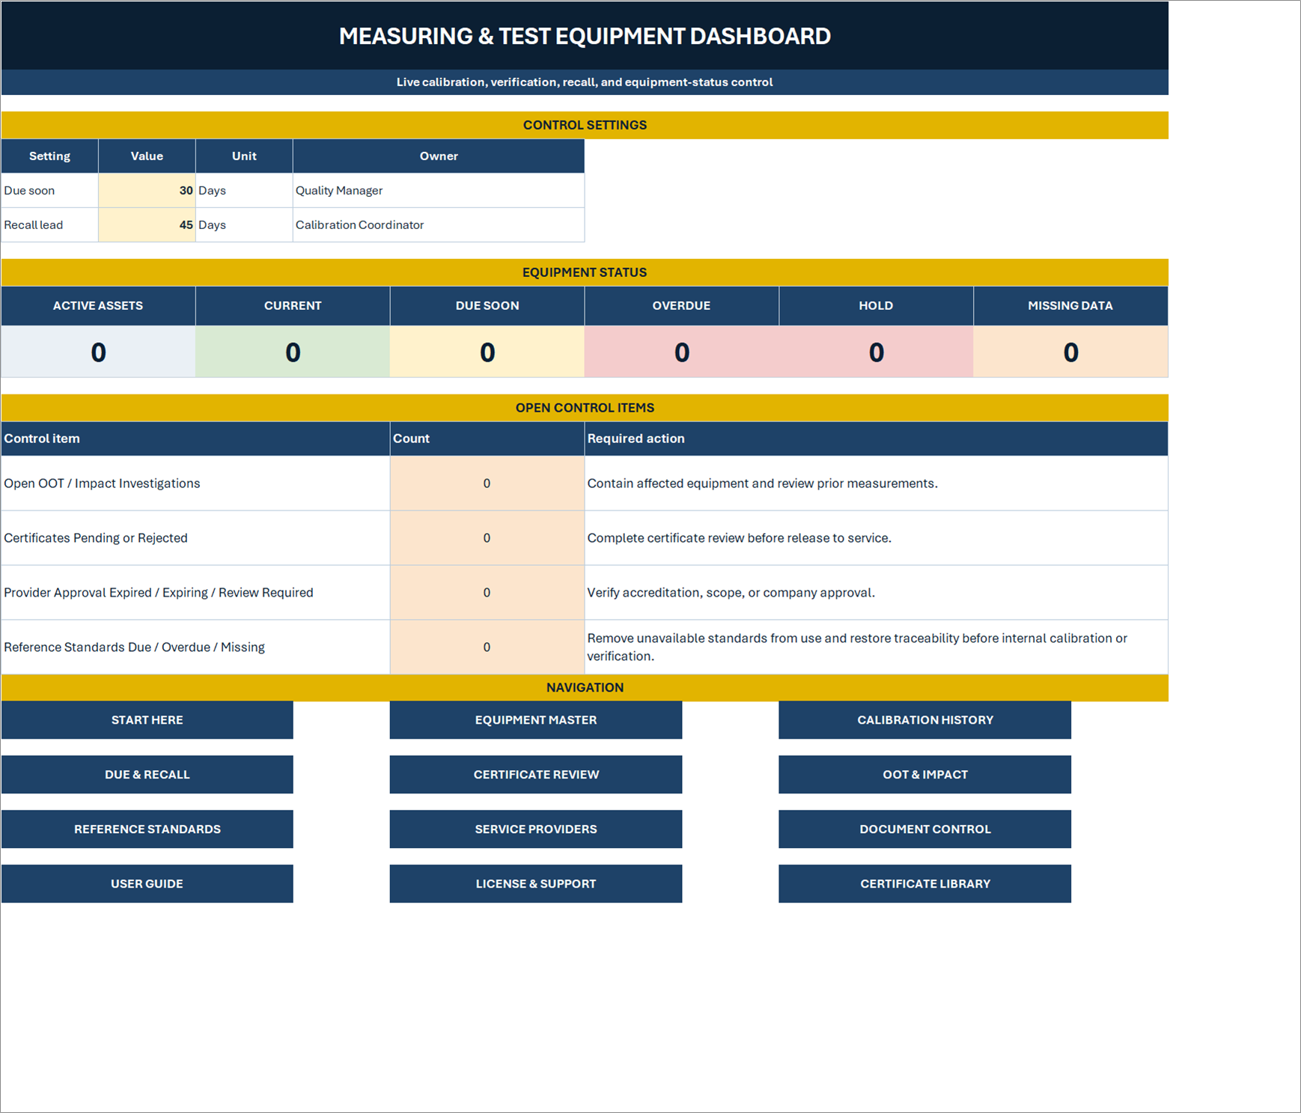This screenshot has width=1301, height=1113.
Task: Click the HOLD status count
Action: [876, 352]
